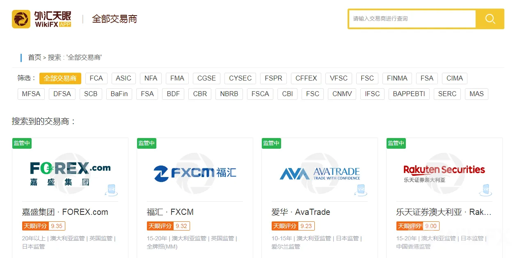Select the DFSA filter tag

pos(62,94)
